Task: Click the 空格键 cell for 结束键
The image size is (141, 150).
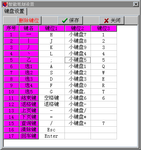Action: [51, 98]
